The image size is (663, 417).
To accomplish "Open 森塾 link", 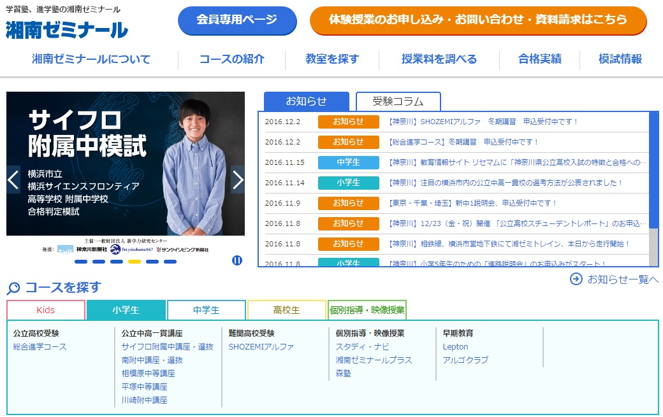I will point(344,374).
